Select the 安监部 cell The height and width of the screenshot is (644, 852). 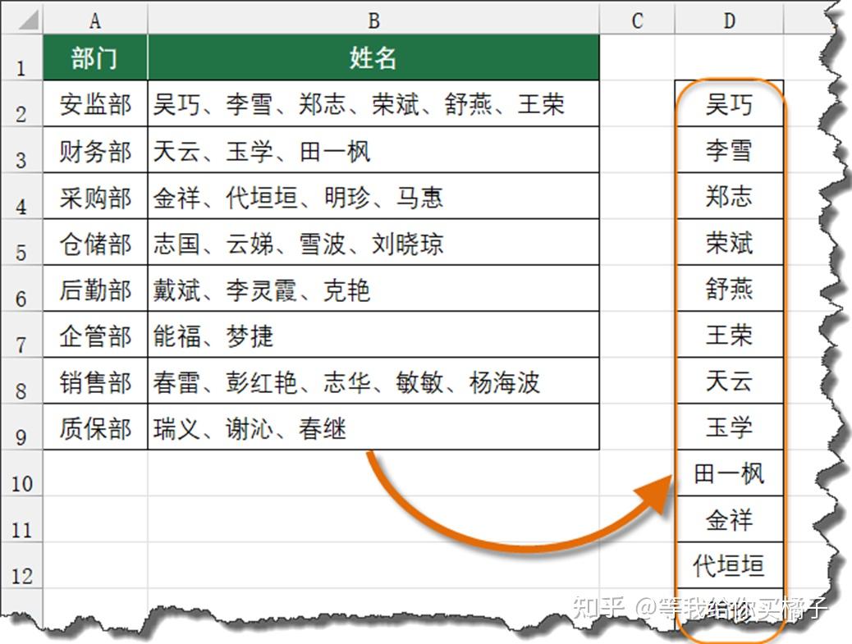pyautogui.click(x=95, y=103)
